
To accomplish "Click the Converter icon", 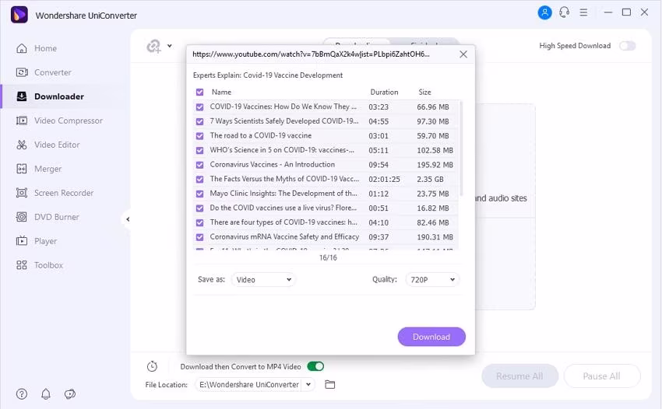I will pyautogui.click(x=22, y=72).
